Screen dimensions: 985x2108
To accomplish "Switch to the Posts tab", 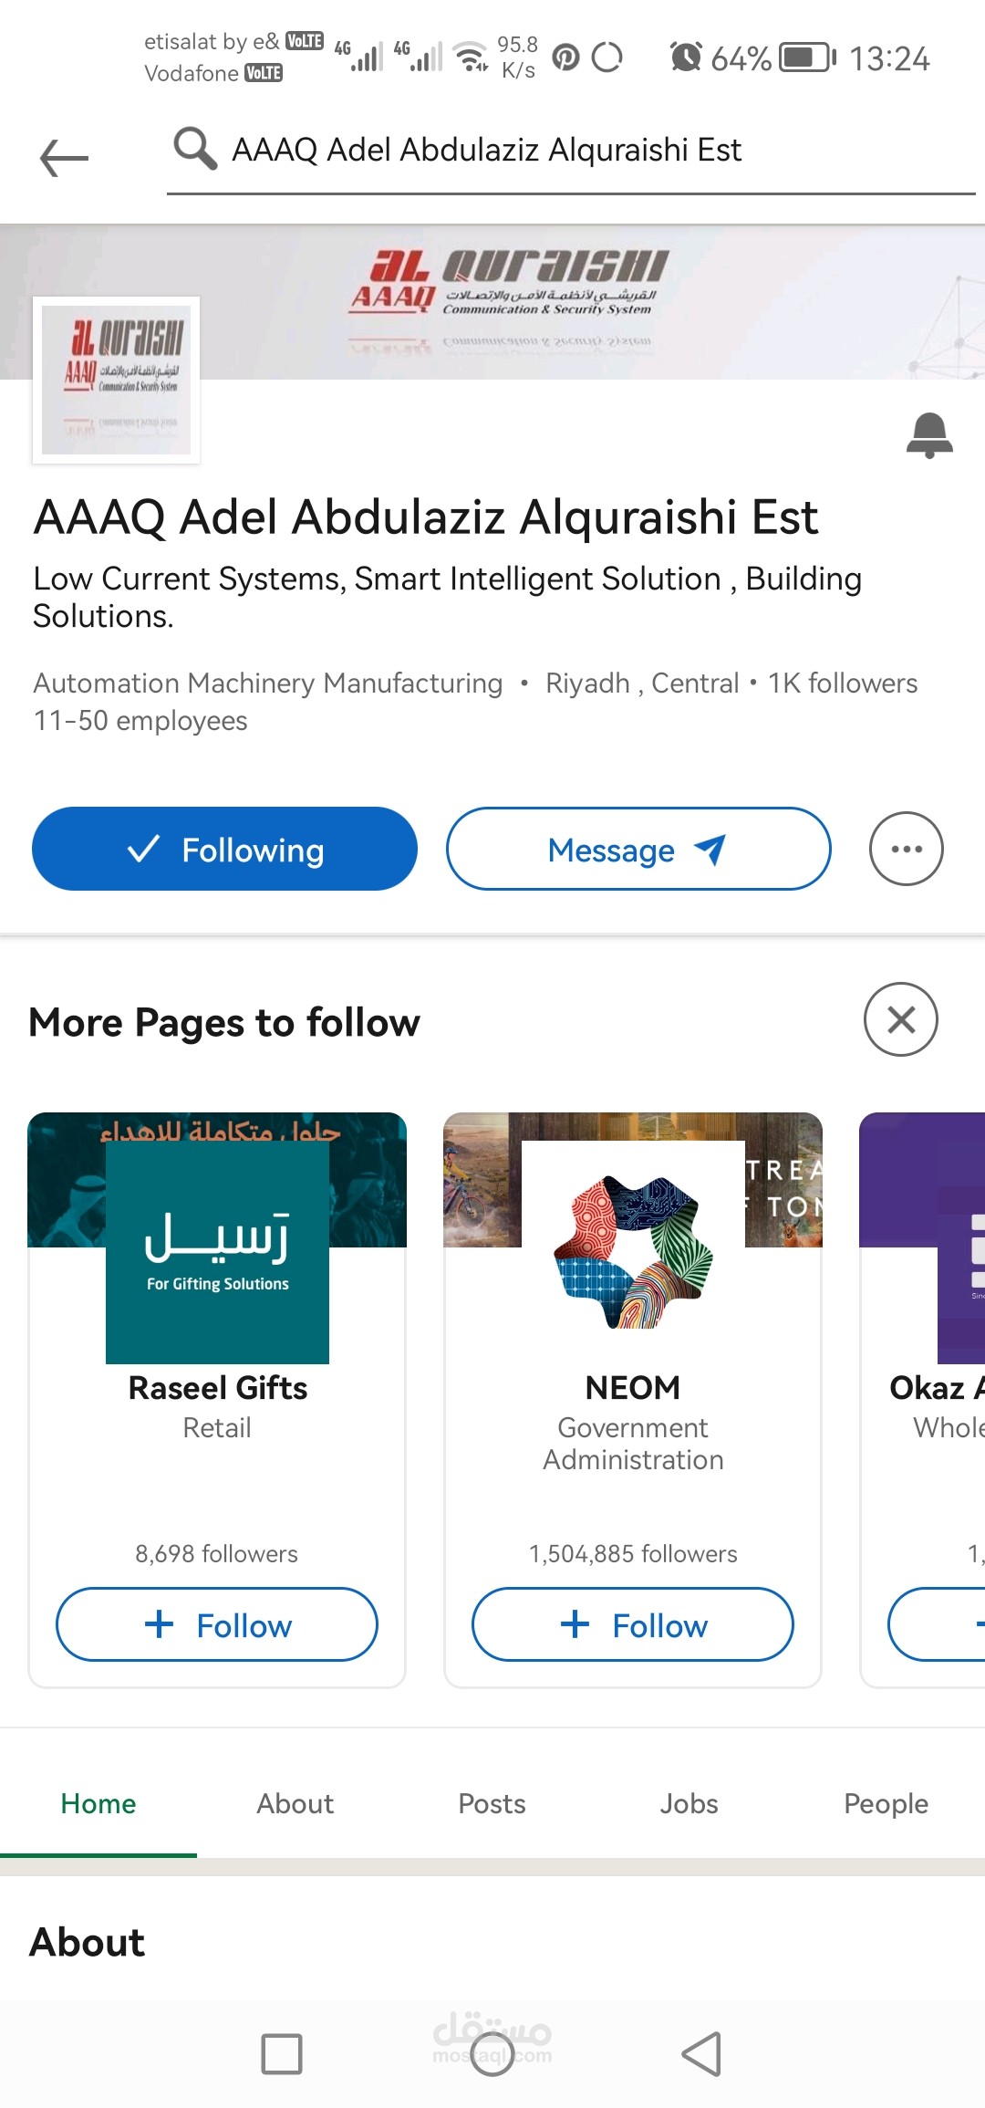I will (x=492, y=1804).
